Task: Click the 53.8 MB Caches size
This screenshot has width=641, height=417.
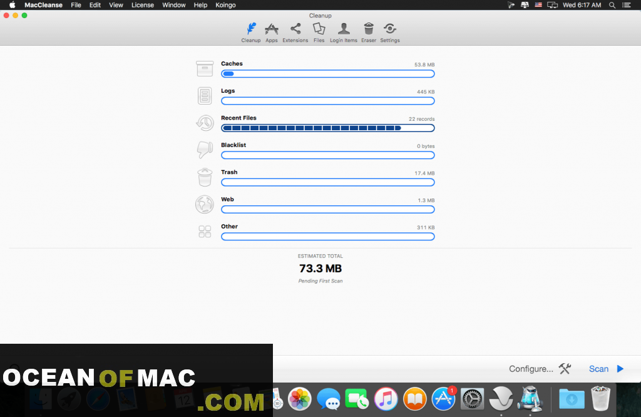Action: 424,64
